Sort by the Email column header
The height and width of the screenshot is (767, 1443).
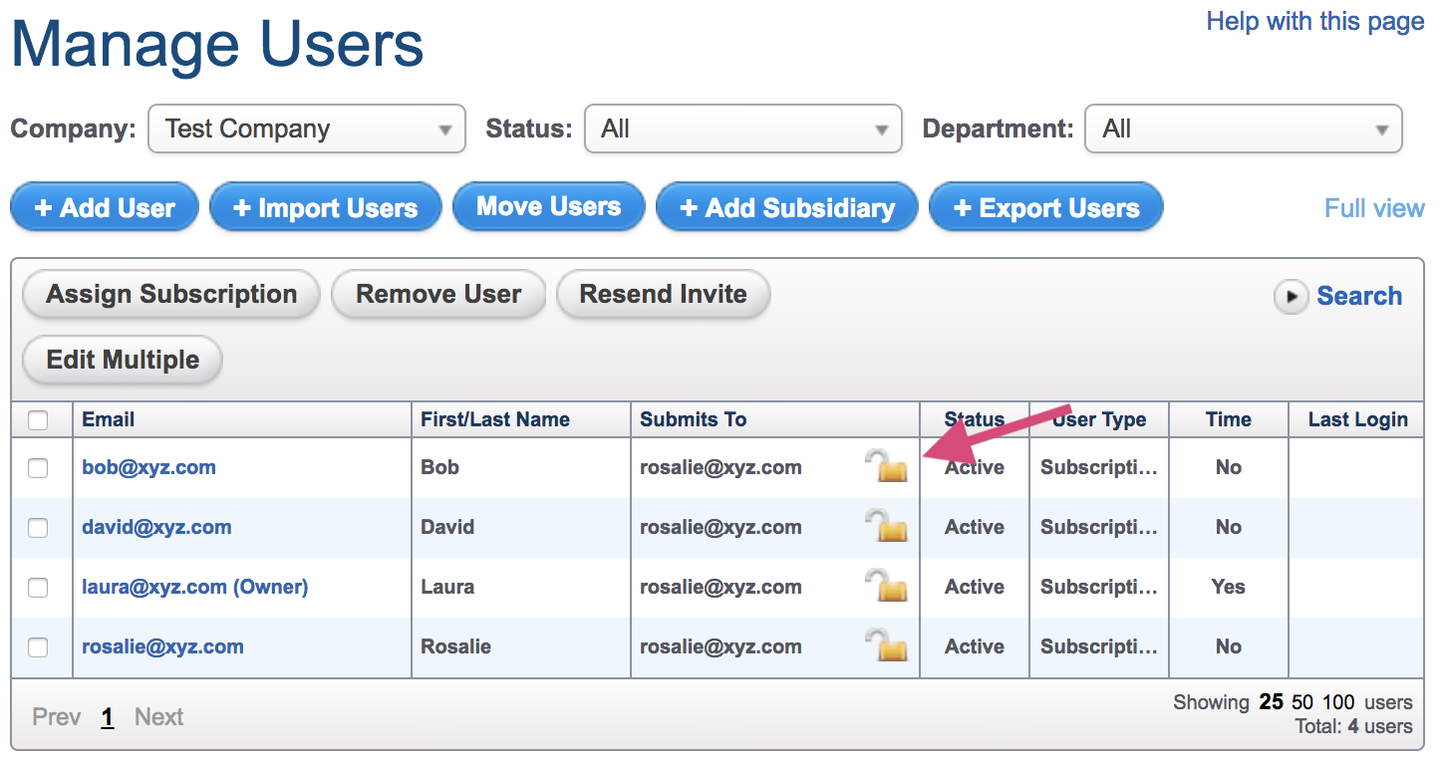(108, 419)
